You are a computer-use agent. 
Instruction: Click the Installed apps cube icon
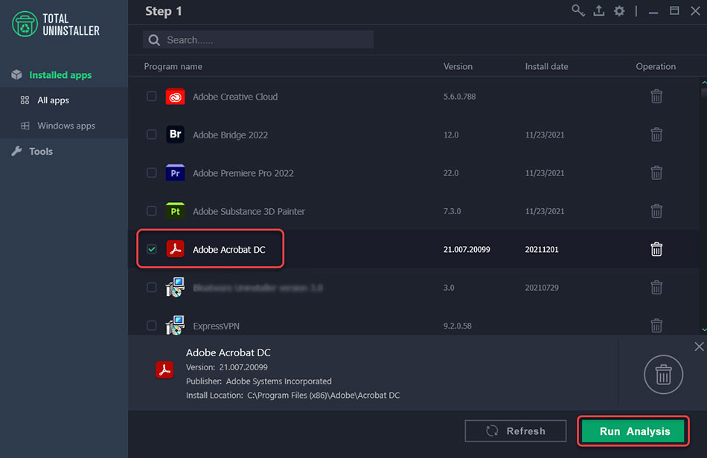coord(16,75)
